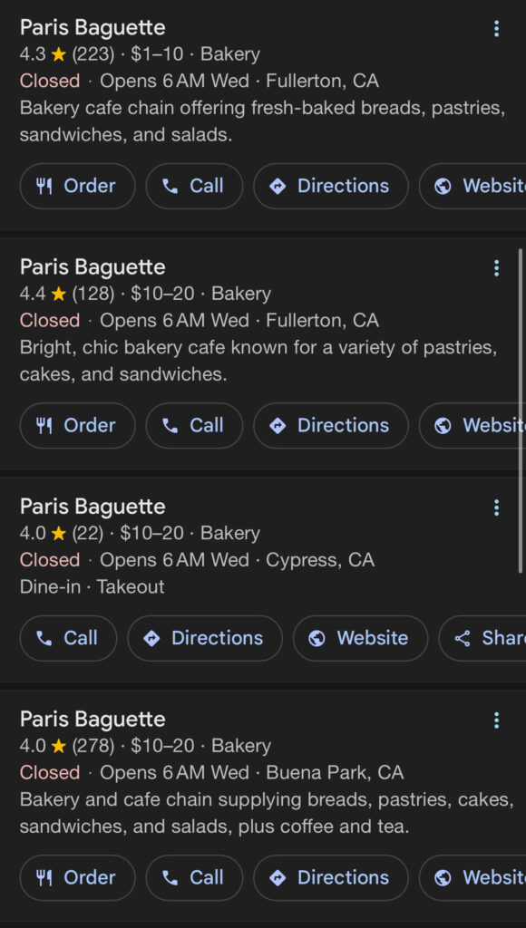Open the Cypress Paris Baguette listing title

pyautogui.click(x=93, y=507)
